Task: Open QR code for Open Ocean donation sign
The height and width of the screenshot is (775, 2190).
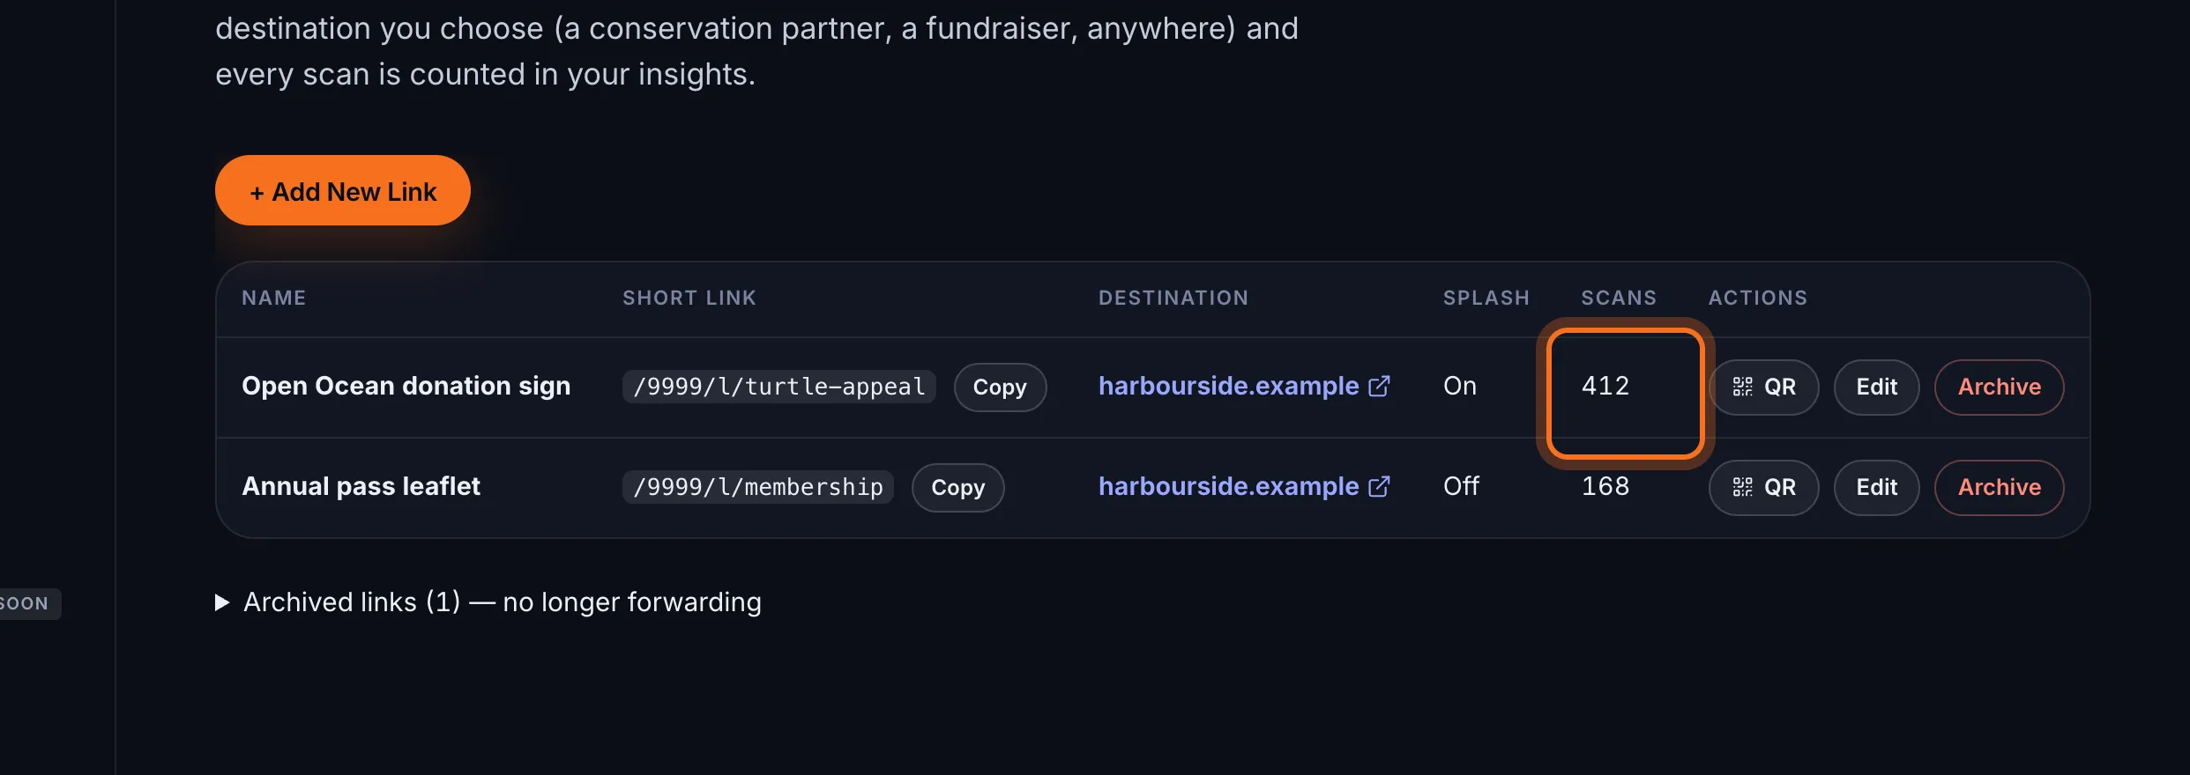Action: 1763,387
